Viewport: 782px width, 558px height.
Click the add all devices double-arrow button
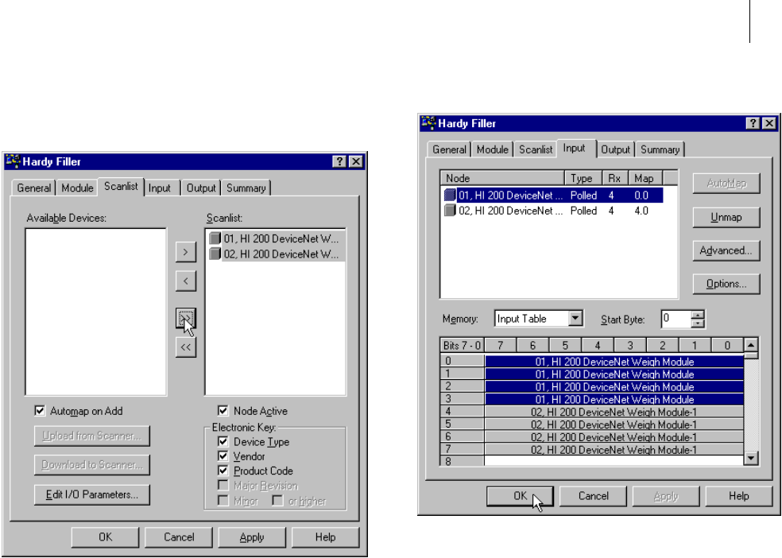(x=185, y=319)
